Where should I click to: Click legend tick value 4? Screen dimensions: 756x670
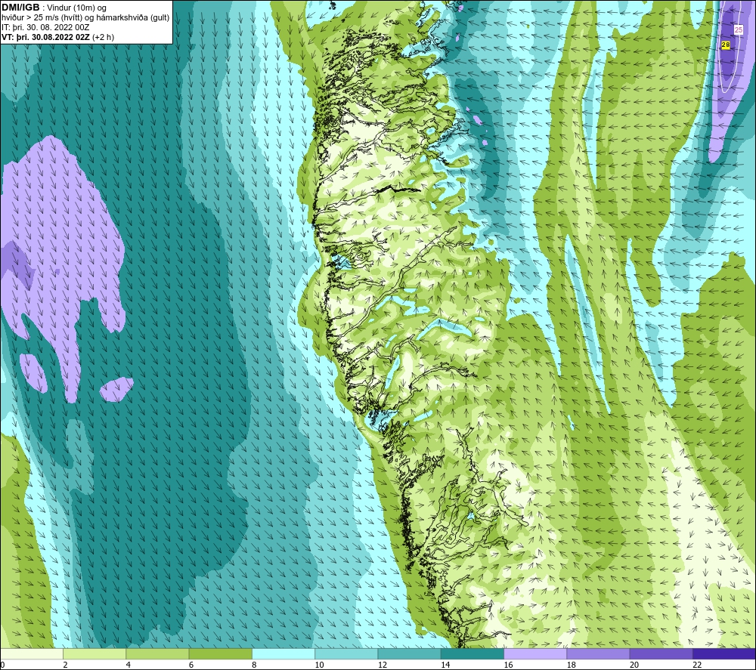coord(129,665)
